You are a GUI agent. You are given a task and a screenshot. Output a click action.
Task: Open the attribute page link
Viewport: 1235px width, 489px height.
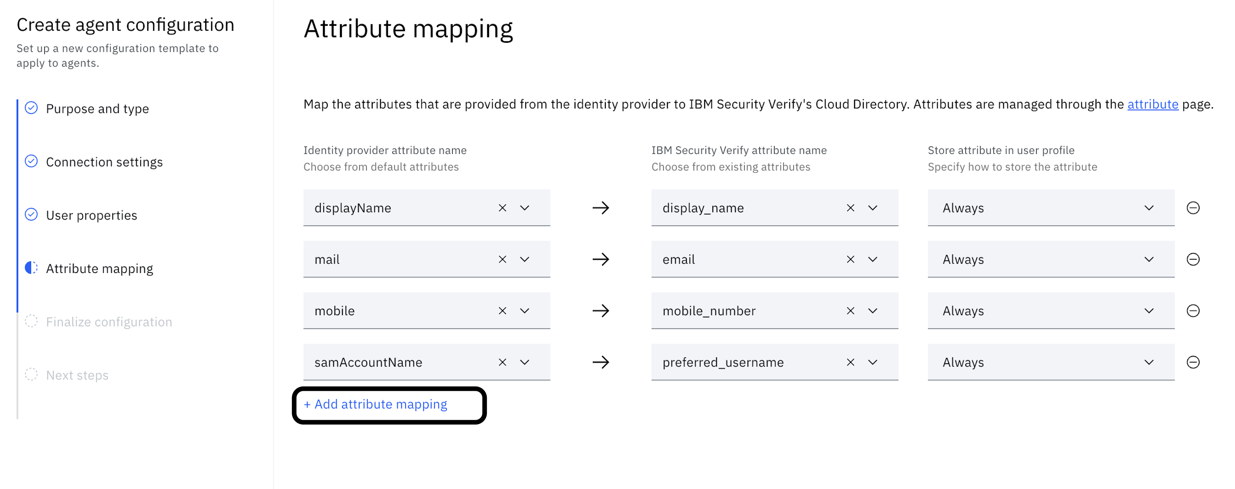click(1152, 104)
